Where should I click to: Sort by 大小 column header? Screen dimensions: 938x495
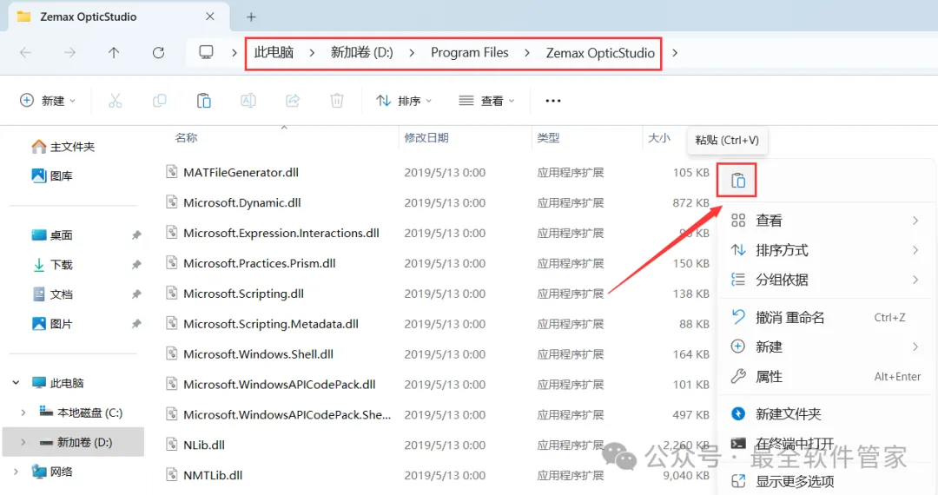click(x=658, y=138)
